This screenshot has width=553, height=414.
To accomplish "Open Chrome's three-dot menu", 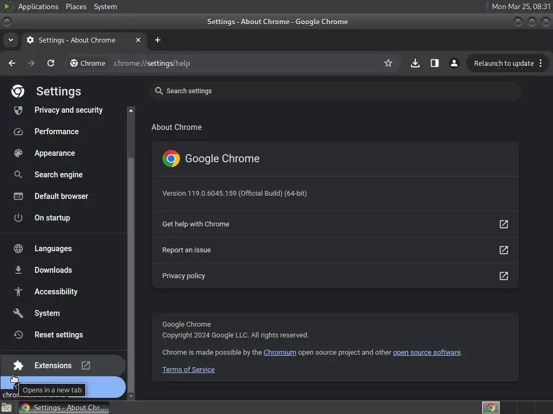I will point(541,63).
